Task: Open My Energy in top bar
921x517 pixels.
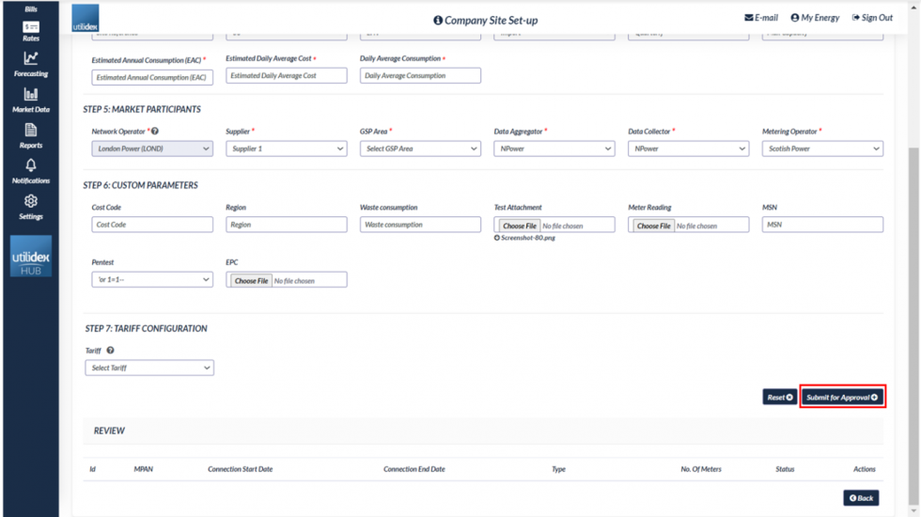Action: pos(815,18)
